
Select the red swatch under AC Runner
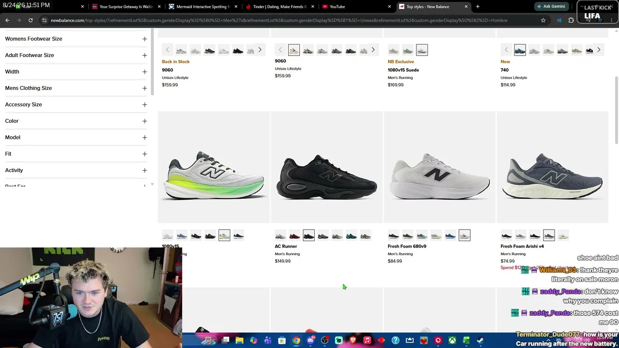point(295,235)
